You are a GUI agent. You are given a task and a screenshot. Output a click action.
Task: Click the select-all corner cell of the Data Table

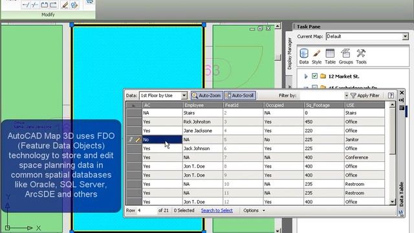[134, 105]
